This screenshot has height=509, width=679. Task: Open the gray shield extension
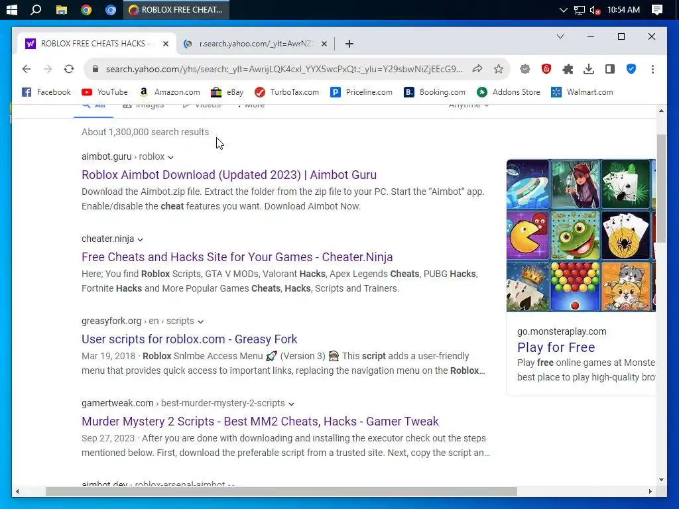pos(525,69)
